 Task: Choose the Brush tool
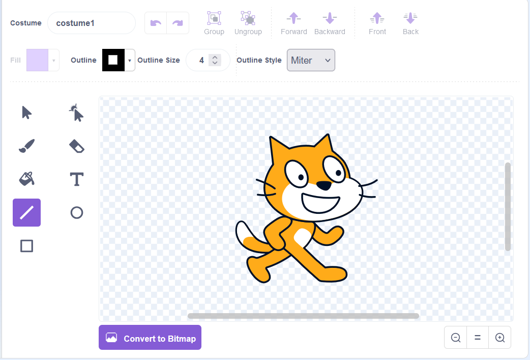click(26, 146)
